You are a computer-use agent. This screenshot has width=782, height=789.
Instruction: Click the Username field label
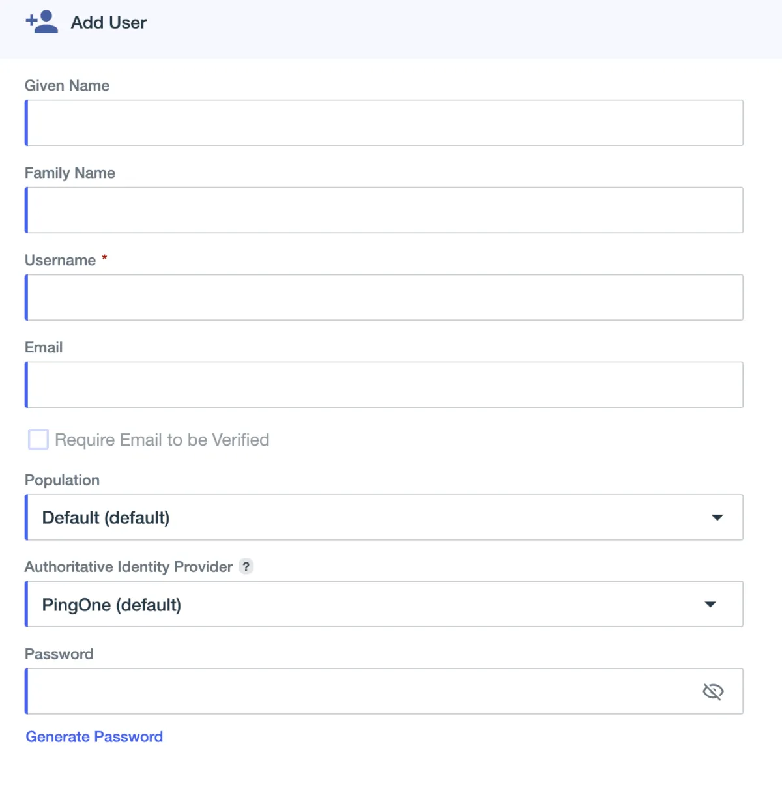click(60, 261)
